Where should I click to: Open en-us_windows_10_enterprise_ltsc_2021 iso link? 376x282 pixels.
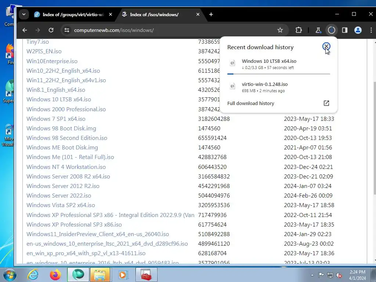tap(107, 244)
